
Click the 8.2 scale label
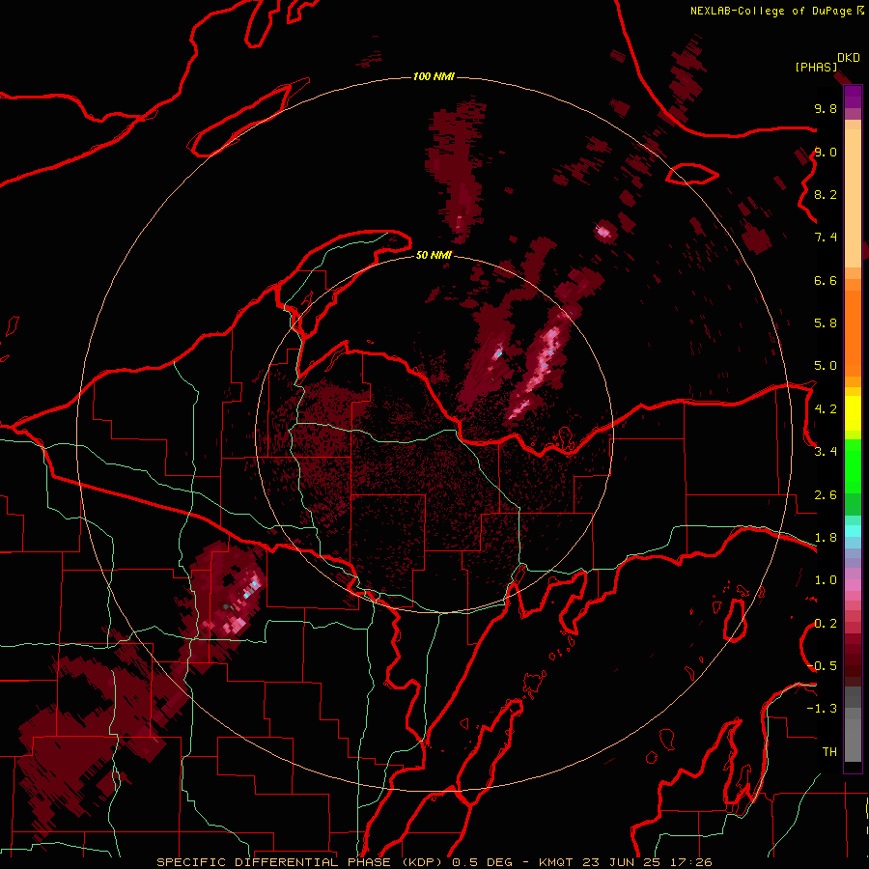(826, 194)
